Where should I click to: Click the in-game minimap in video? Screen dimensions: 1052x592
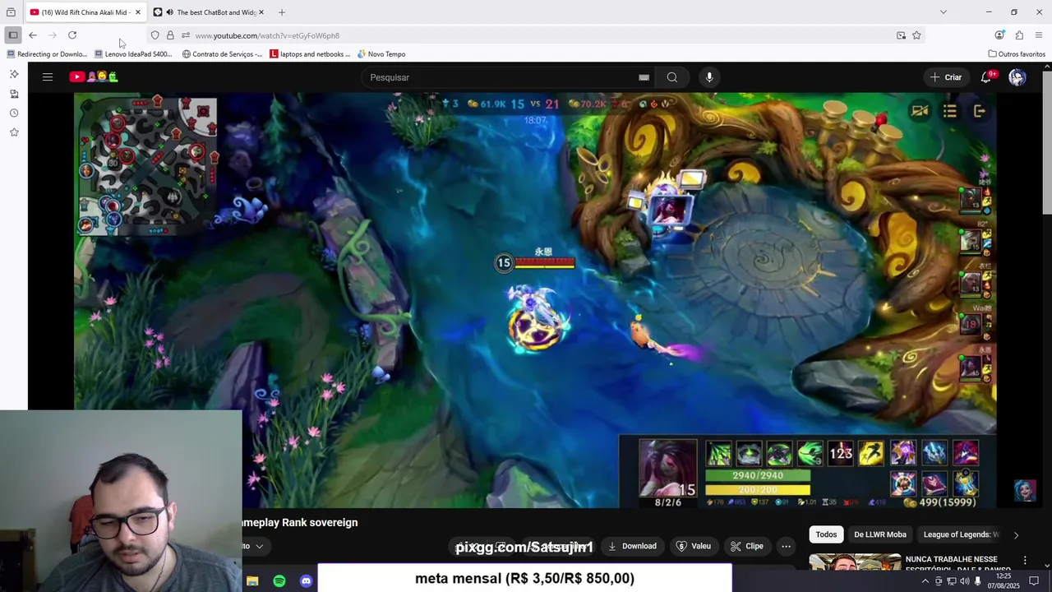coord(146,166)
